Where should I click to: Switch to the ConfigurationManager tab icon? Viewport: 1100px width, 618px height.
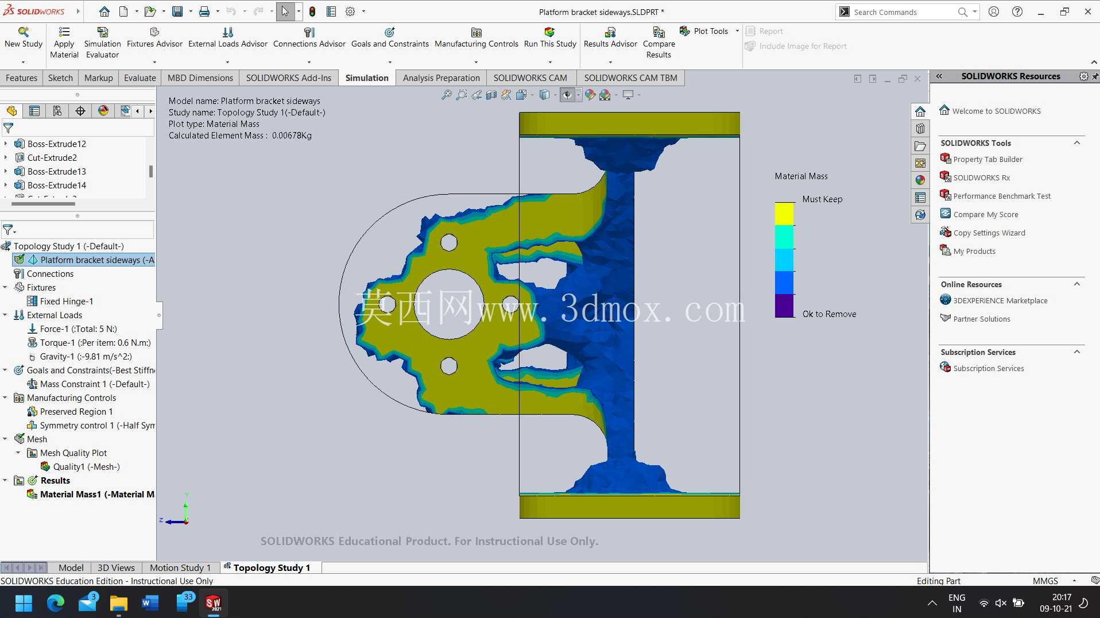pos(57,111)
